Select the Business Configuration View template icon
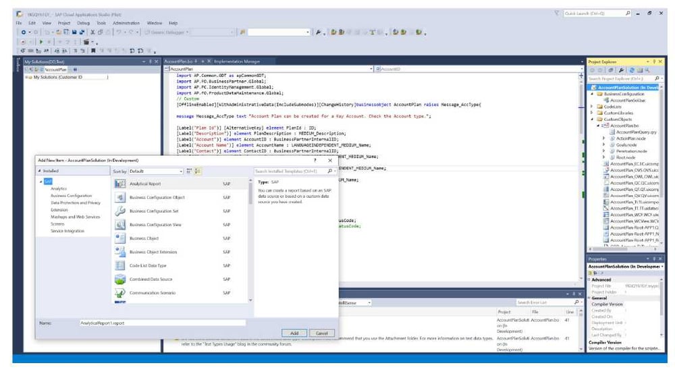This screenshot has height=378, width=675. 120,225
